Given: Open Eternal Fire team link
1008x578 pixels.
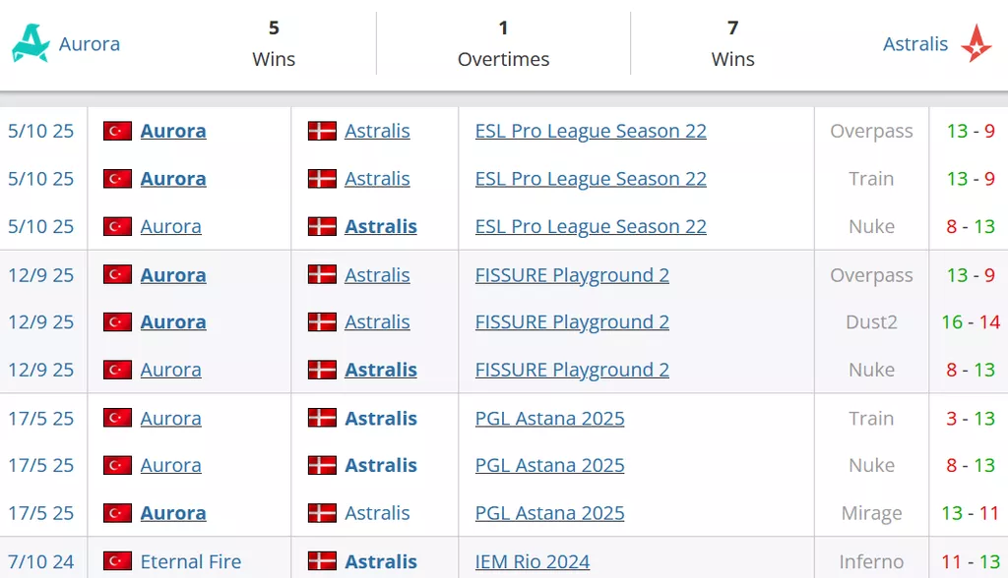Looking at the screenshot, I should pos(191,561).
